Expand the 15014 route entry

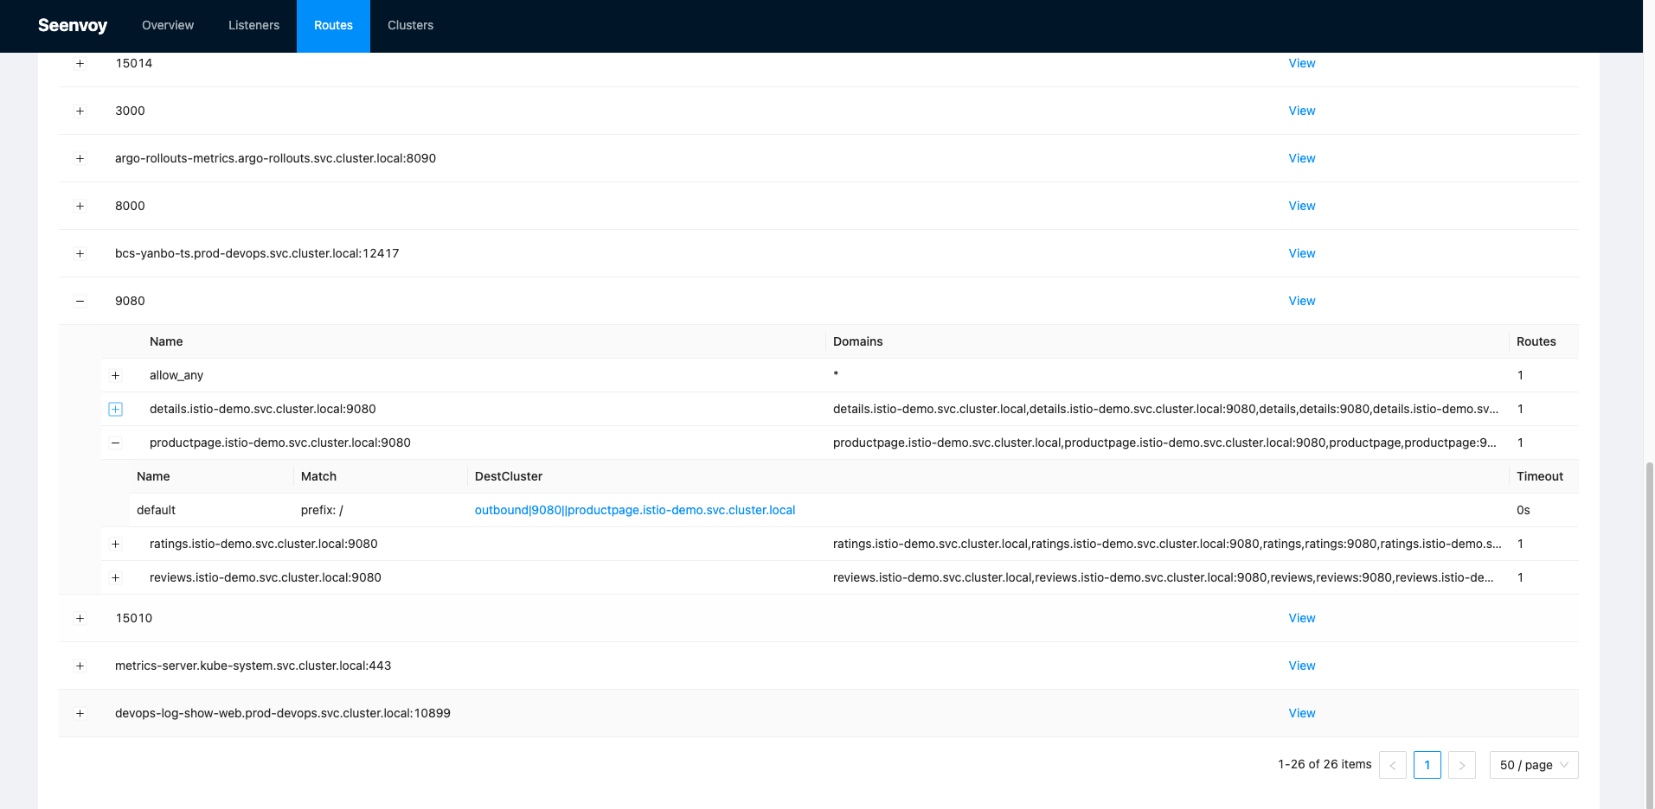pyautogui.click(x=80, y=63)
